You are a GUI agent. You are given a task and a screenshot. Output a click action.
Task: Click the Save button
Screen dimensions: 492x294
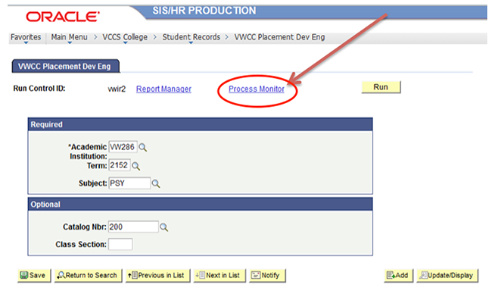tap(34, 276)
